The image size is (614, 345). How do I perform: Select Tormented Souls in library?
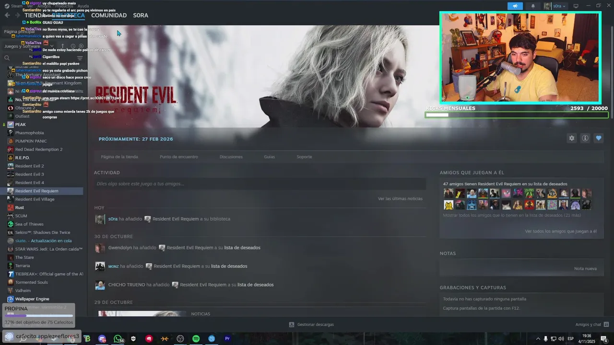point(31,282)
